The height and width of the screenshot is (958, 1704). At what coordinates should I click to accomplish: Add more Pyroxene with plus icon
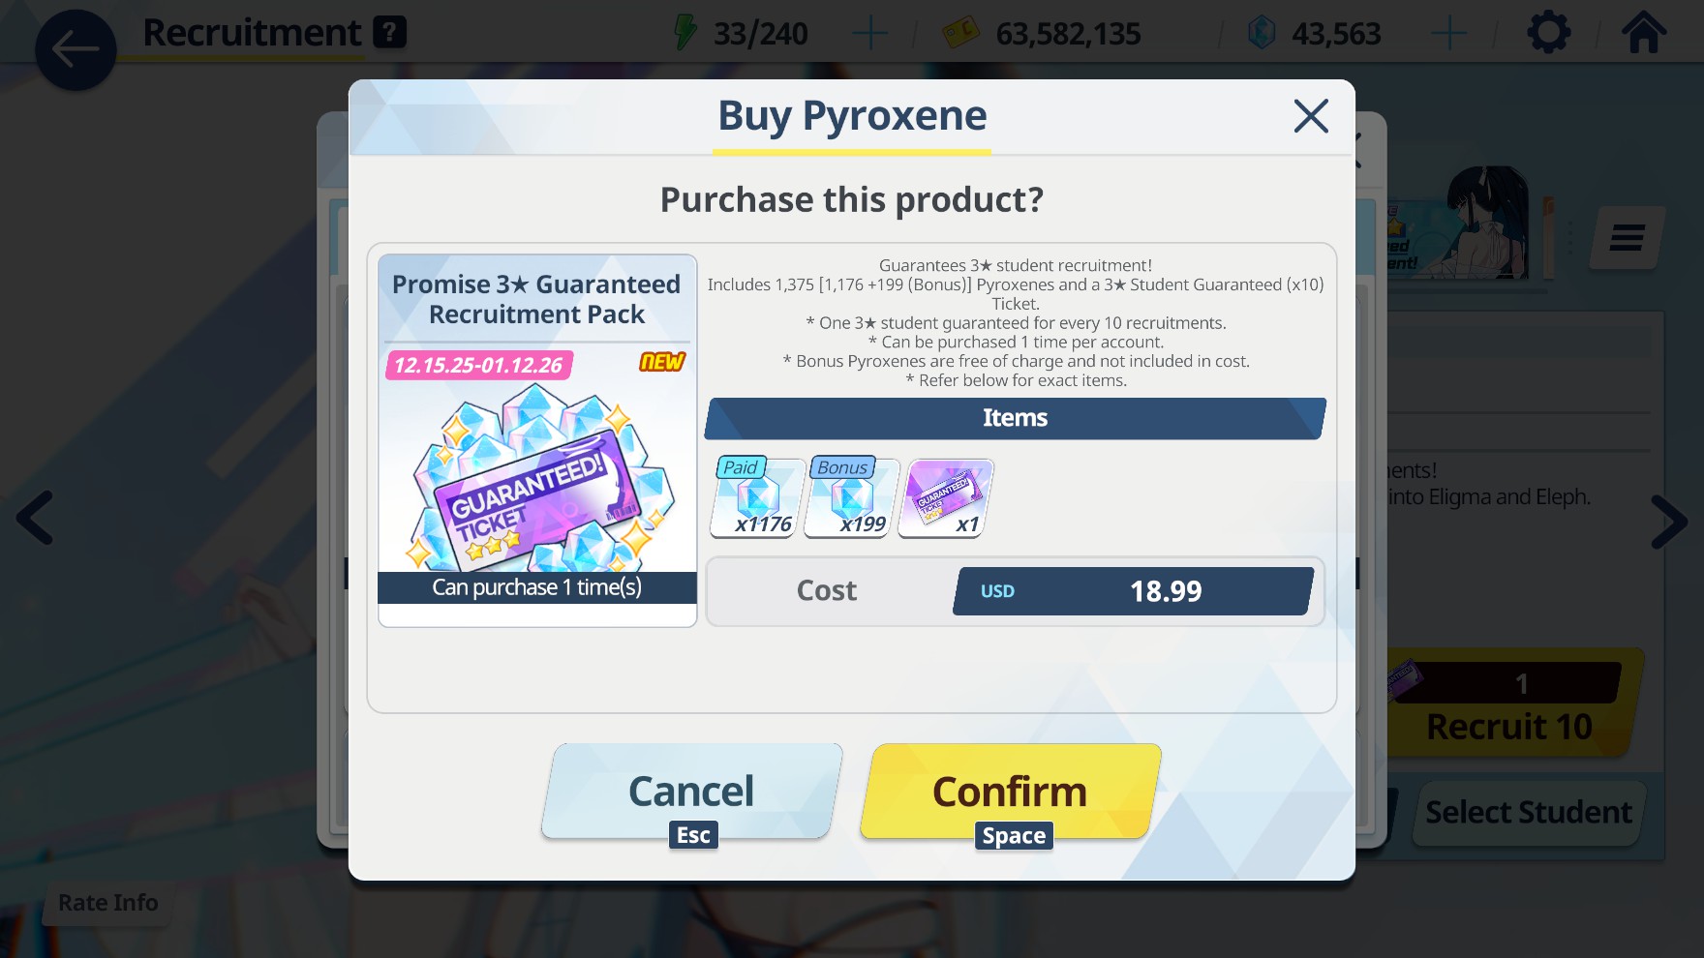coord(1448,34)
